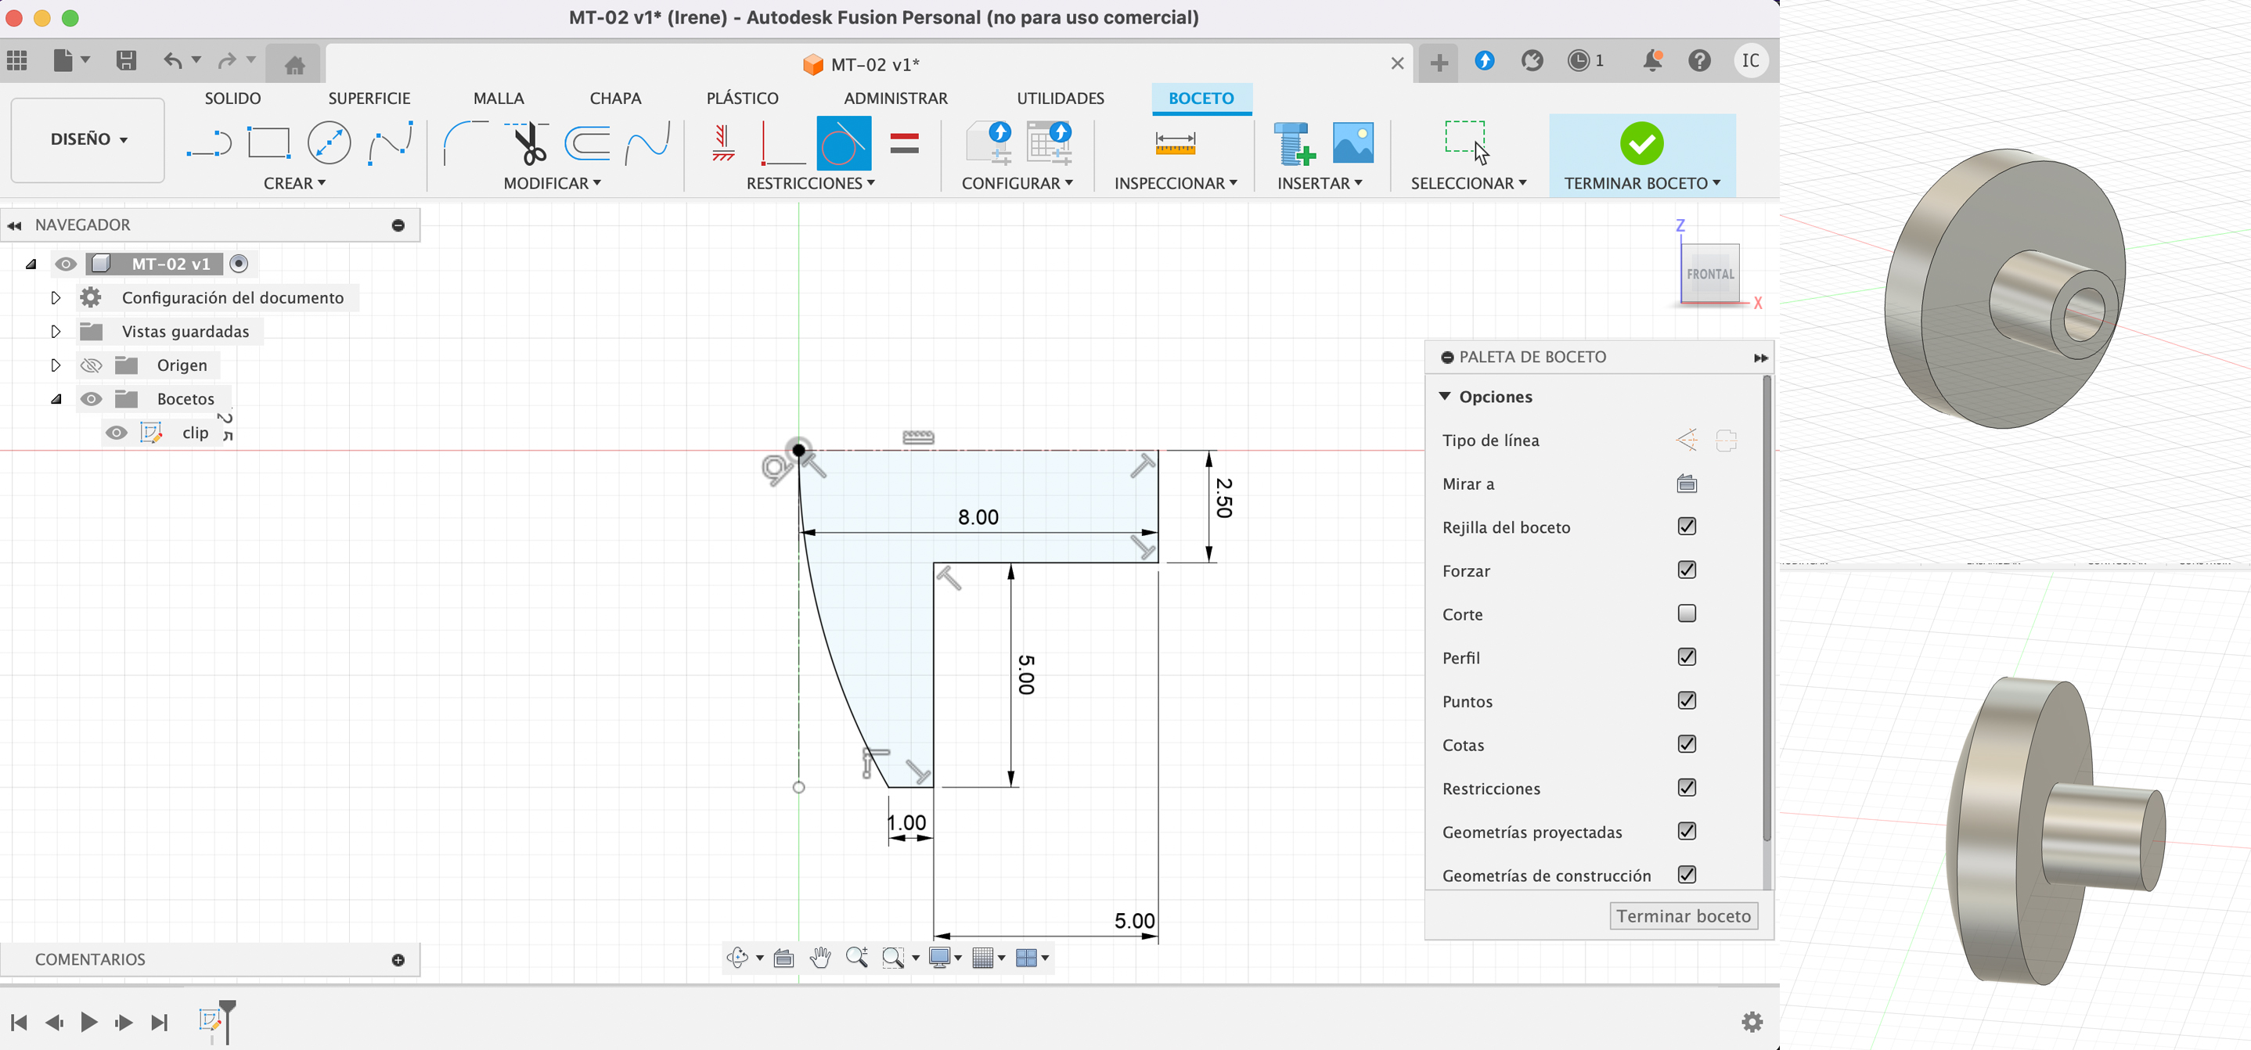Select the Fillet tool in Modificar
Image resolution: width=2251 pixels, height=1050 pixels.
[465, 143]
